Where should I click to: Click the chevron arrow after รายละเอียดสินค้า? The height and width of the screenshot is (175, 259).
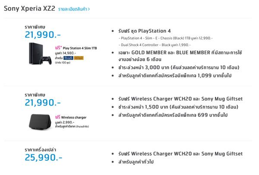pyautogui.click(x=88, y=9)
